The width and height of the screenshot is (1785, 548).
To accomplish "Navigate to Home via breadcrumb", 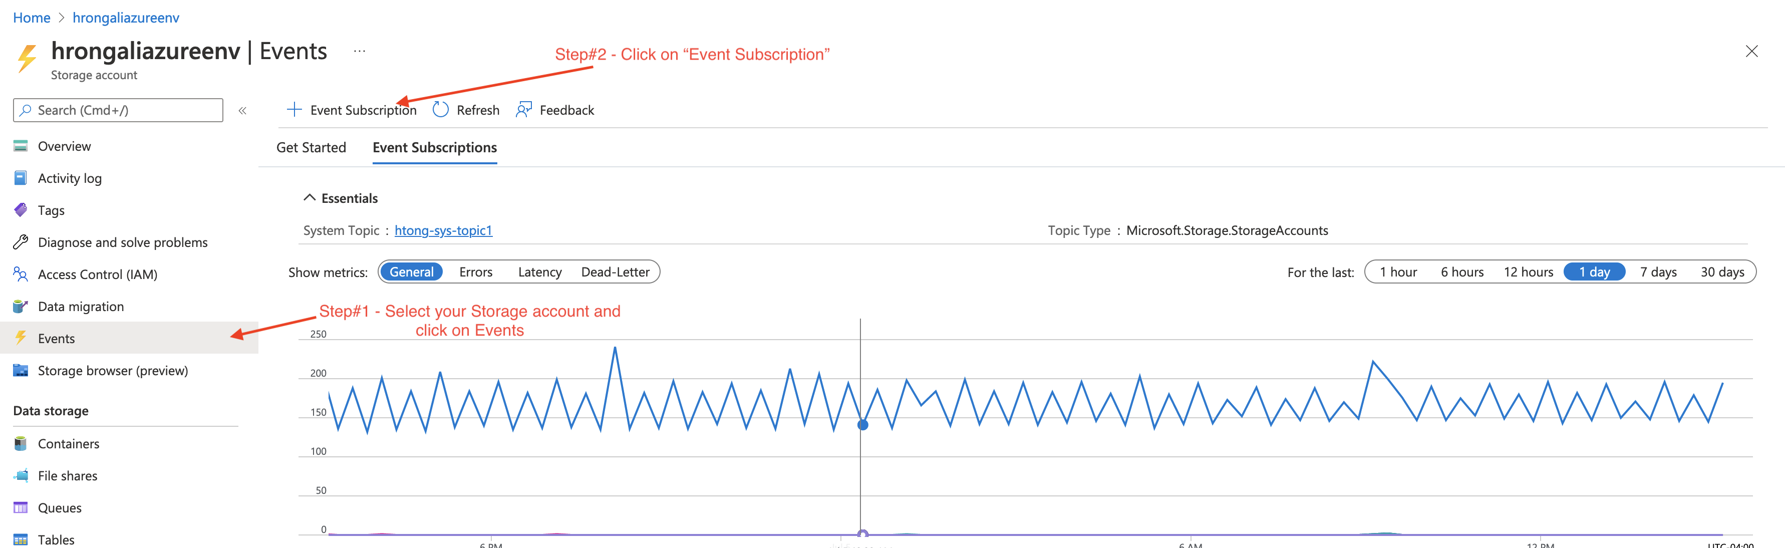I will [31, 18].
